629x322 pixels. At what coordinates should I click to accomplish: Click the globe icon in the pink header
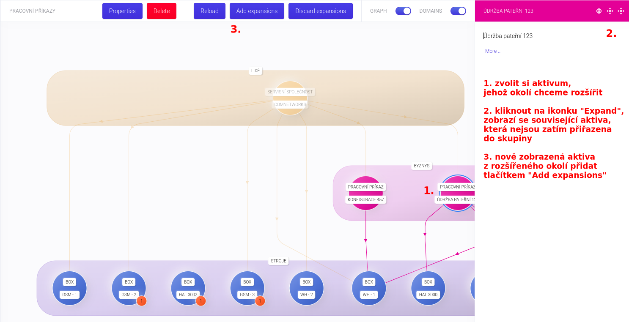[x=599, y=11]
